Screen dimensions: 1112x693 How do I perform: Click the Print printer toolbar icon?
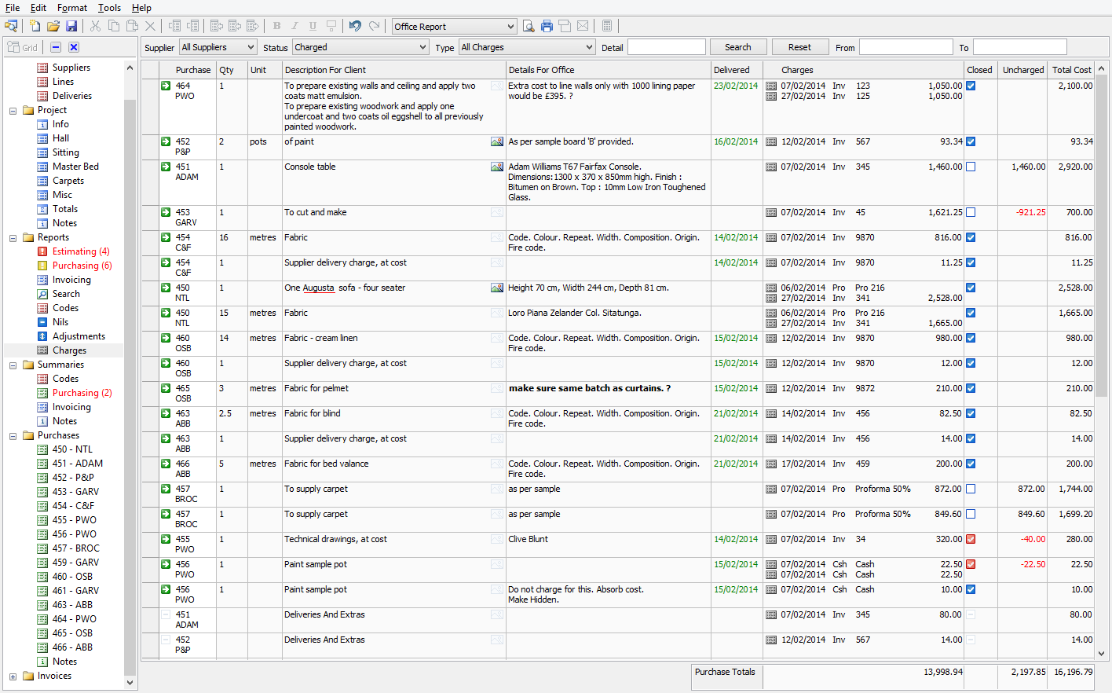(547, 26)
